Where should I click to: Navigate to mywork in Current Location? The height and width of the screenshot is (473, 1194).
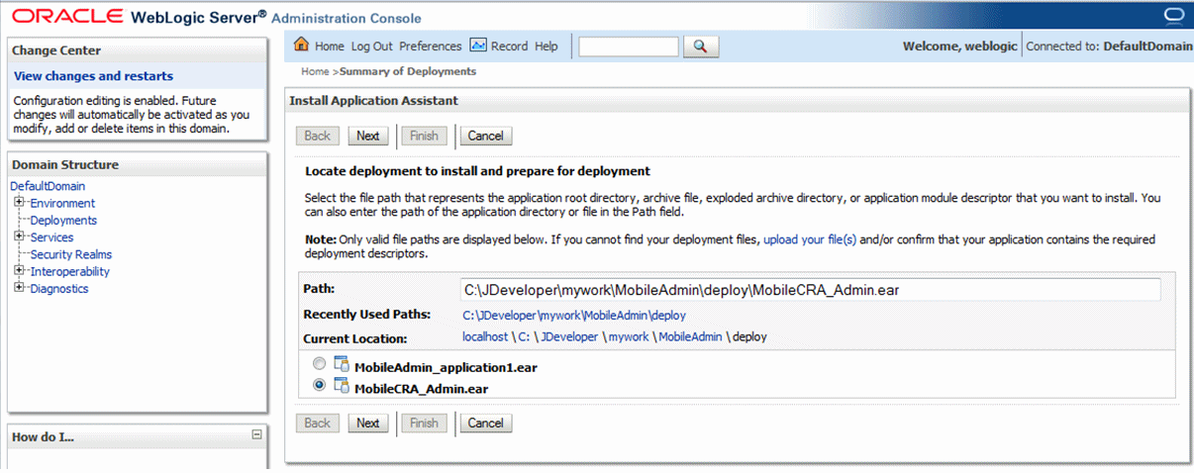click(x=629, y=336)
